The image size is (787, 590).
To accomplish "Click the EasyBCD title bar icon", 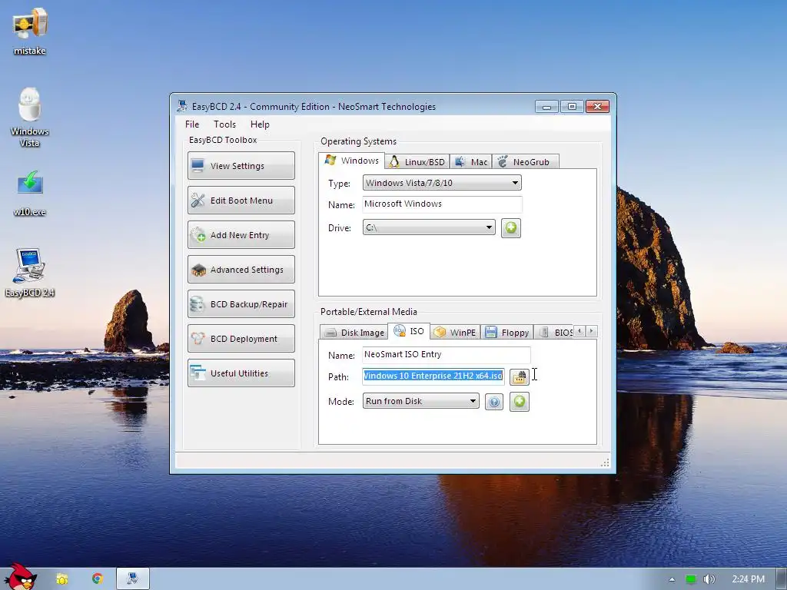I will 181,106.
